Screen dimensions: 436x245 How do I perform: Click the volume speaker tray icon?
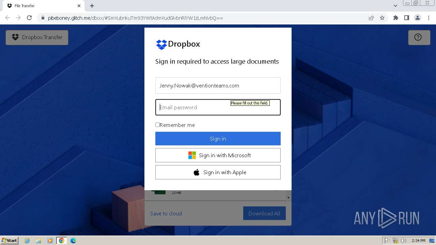[404, 241]
